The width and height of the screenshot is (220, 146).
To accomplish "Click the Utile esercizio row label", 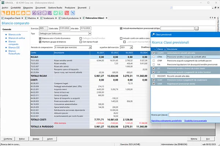I will point(60,123).
